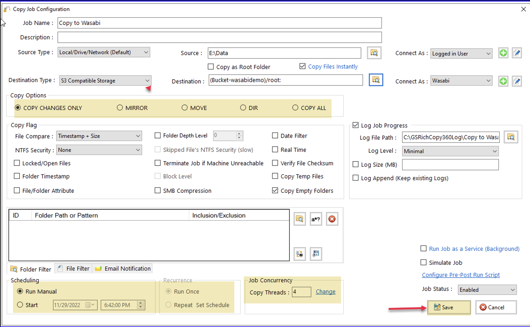Import the filter list from file

(300, 254)
